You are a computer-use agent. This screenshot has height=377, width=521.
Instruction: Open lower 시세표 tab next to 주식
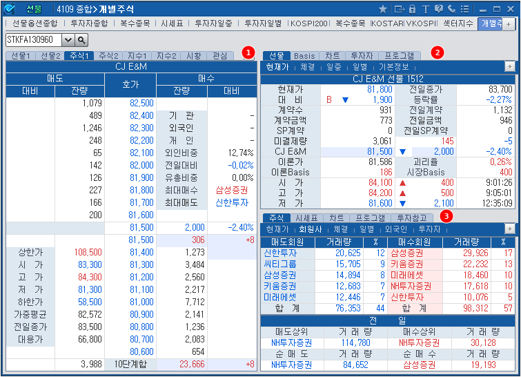pyautogui.click(x=306, y=218)
